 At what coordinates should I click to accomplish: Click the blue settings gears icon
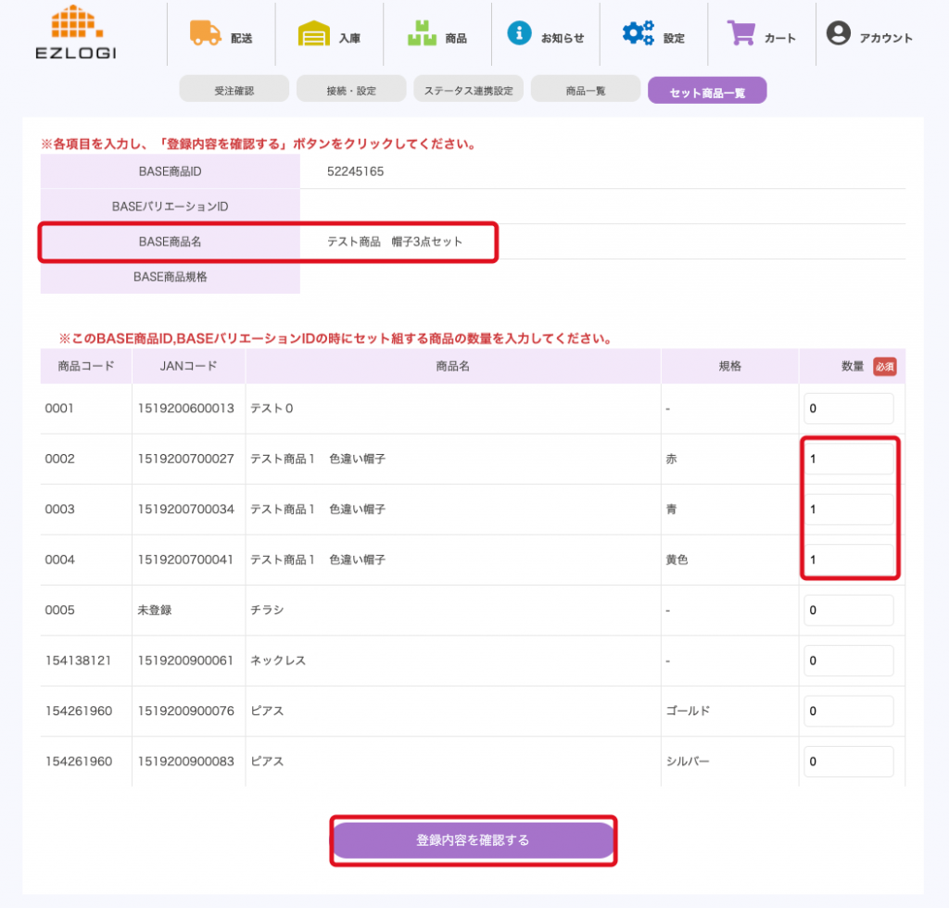coord(638,33)
